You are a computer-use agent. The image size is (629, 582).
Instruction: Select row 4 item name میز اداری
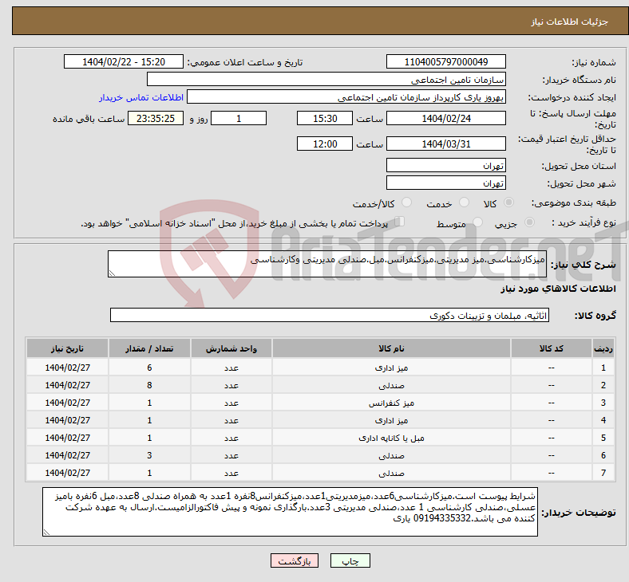(x=391, y=421)
